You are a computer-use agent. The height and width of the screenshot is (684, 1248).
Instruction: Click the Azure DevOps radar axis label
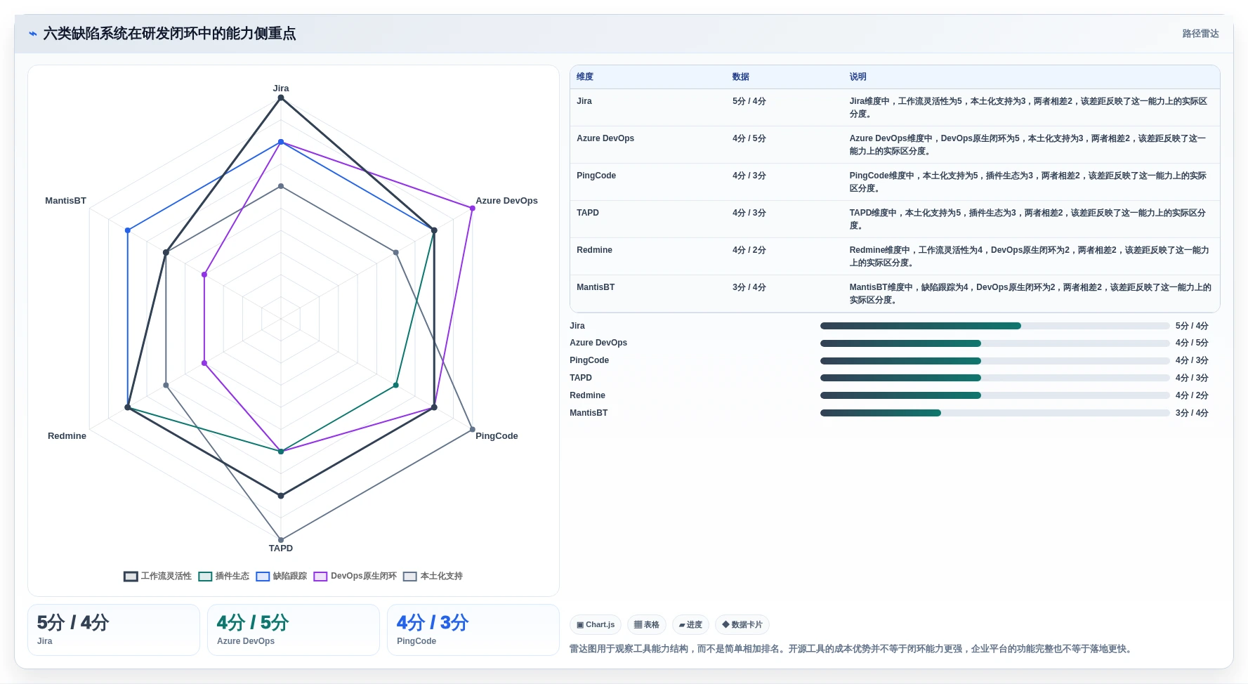point(506,201)
